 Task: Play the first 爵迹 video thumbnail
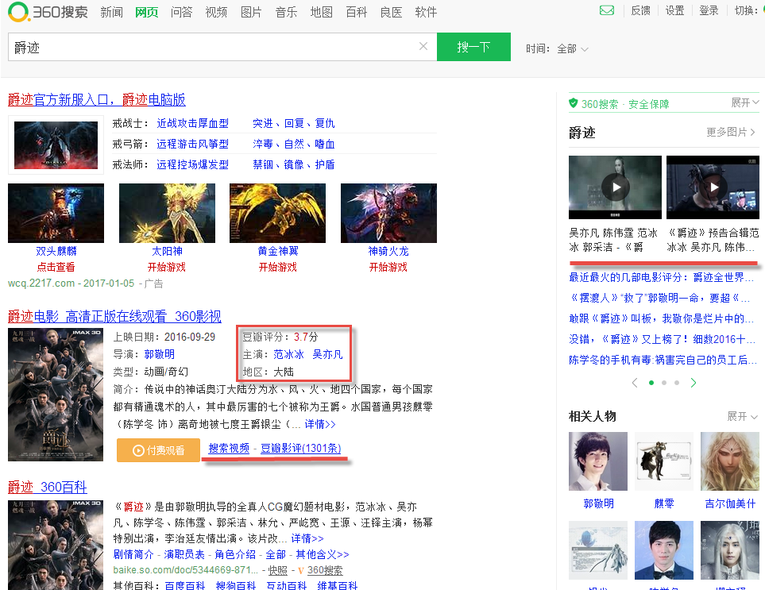[615, 187]
